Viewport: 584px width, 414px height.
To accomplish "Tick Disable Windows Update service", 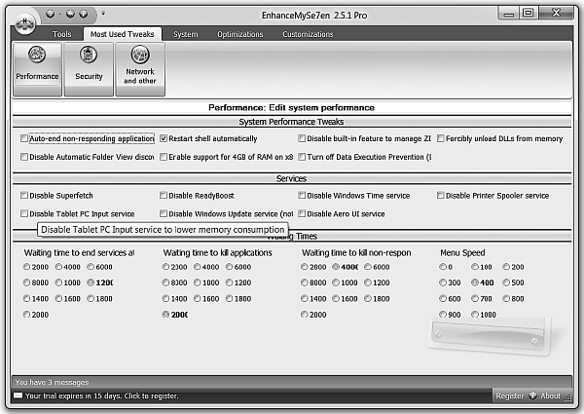I will [x=164, y=213].
